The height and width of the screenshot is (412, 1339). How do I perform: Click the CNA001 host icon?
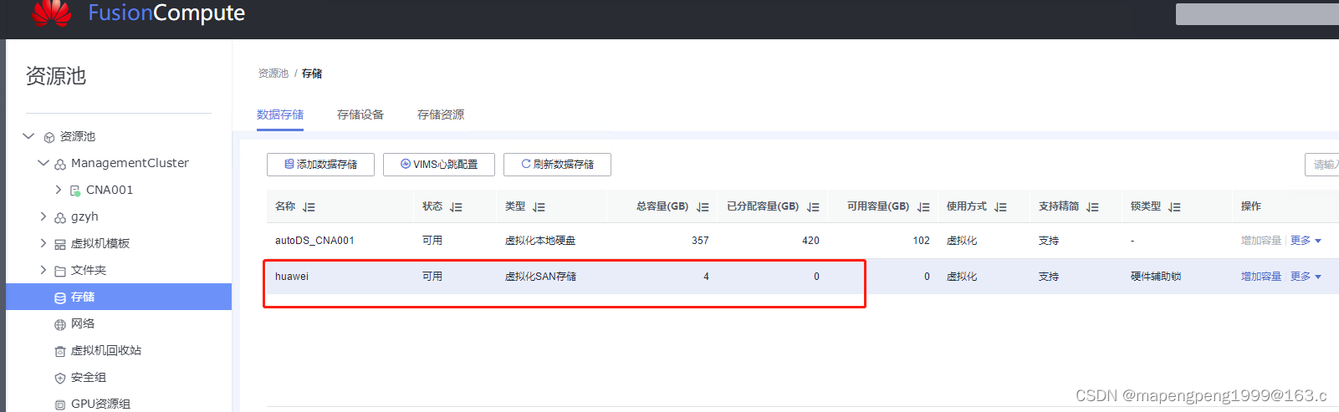[x=75, y=191]
